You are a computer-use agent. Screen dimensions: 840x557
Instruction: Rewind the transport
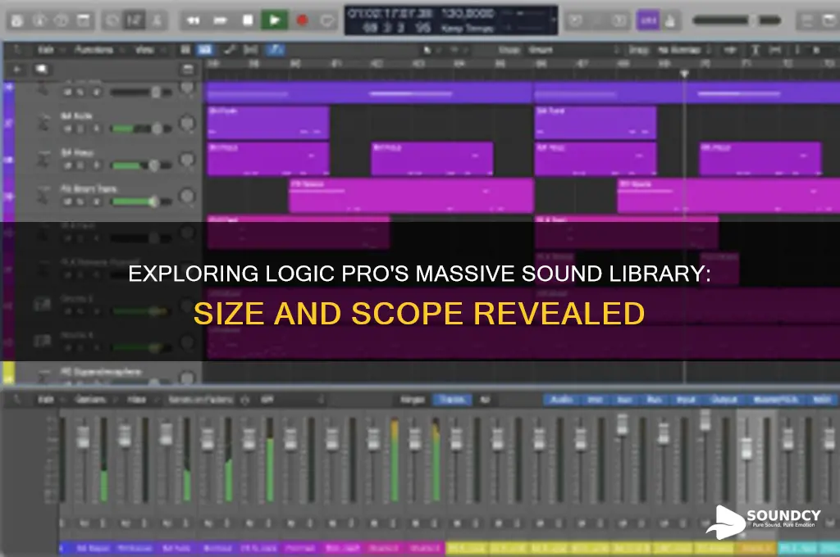click(193, 20)
